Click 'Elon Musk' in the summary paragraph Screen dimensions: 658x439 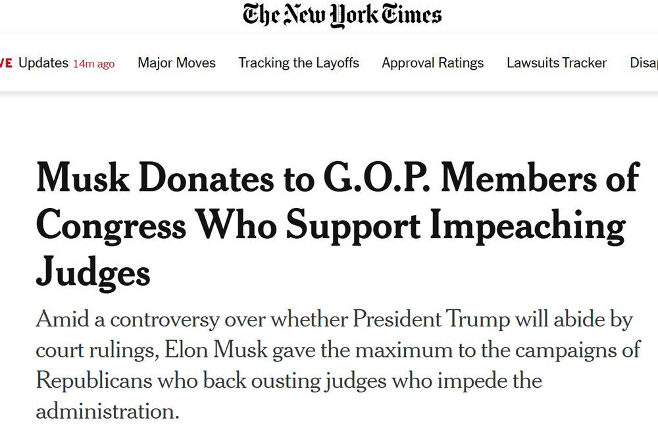coord(216,350)
